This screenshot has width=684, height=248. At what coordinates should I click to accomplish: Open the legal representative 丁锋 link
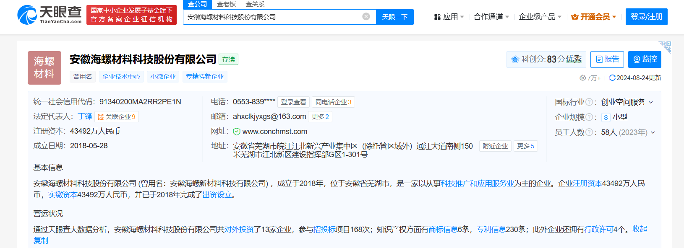coord(85,116)
